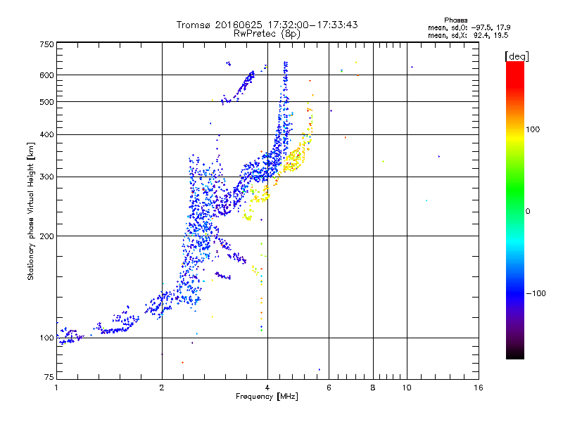Click the y-axis tick label '600'
563x422 pixels.
(x=46, y=75)
